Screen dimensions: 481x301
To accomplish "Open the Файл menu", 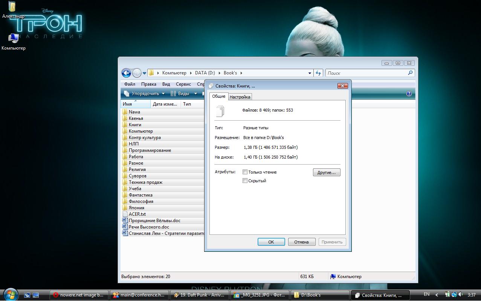I will [130, 84].
